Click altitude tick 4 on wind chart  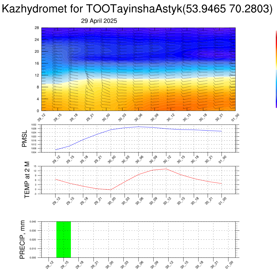tap(38, 99)
